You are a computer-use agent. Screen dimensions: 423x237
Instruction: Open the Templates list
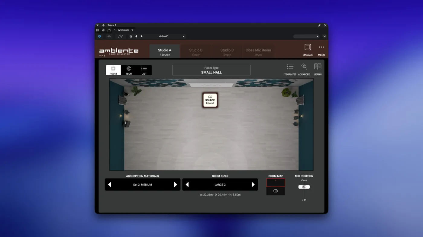click(290, 70)
